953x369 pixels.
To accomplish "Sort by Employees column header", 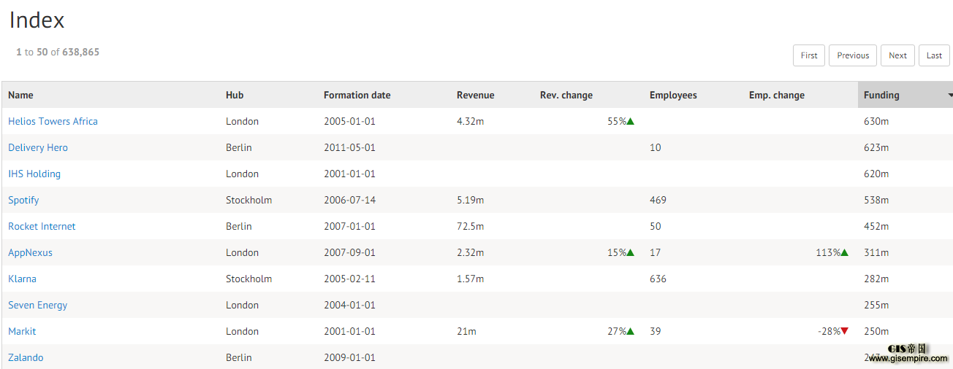I will (x=673, y=95).
